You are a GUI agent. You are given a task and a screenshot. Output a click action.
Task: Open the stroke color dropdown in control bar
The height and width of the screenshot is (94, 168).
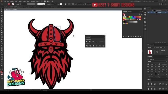point(15,4)
